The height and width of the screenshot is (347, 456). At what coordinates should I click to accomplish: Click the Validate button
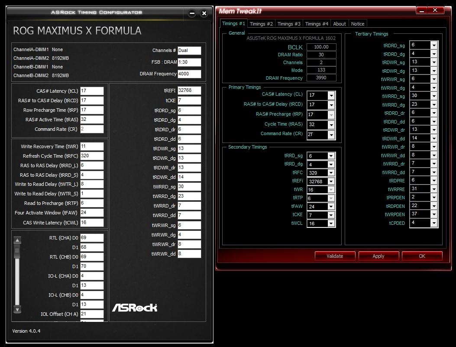tap(335, 256)
